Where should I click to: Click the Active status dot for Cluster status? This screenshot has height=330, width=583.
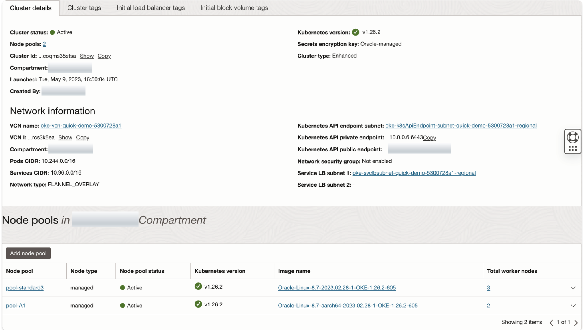(52, 32)
